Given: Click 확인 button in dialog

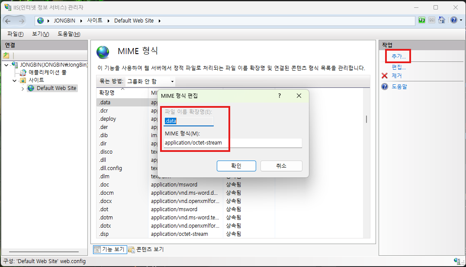Looking at the screenshot, I should [236, 166].
